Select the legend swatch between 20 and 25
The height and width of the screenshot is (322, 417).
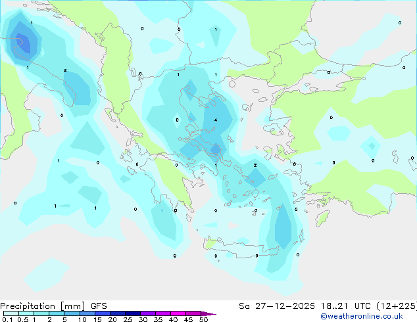(118, 313)
